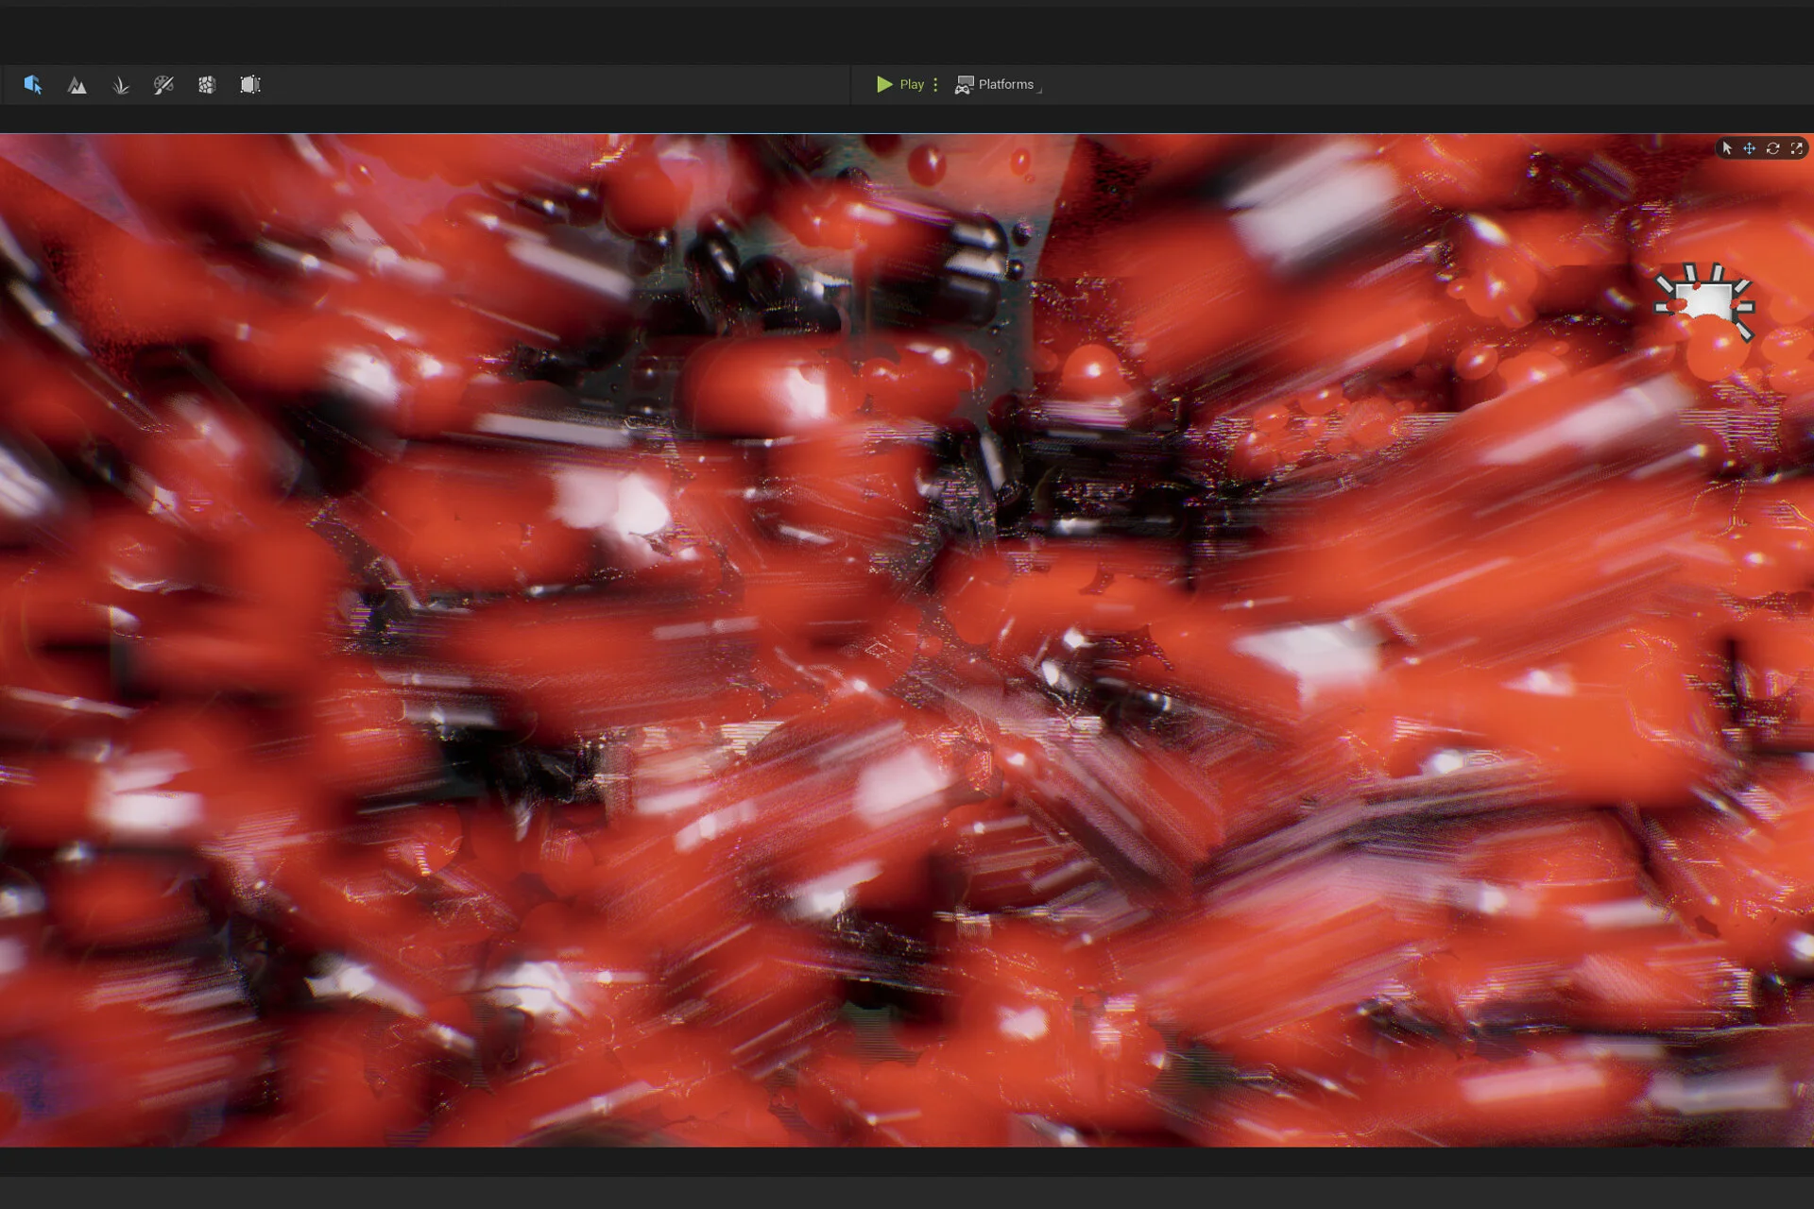Switch to Landscape mode
The width and height of the screenshot is (1814, 1209).
point(77,85)
